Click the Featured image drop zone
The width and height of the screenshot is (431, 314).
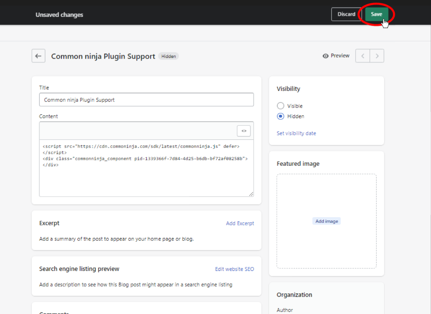click(x=326, y=221)
